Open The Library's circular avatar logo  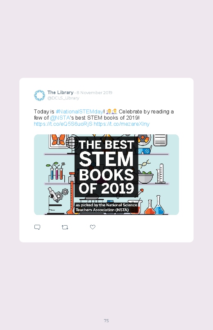(39, 95)
